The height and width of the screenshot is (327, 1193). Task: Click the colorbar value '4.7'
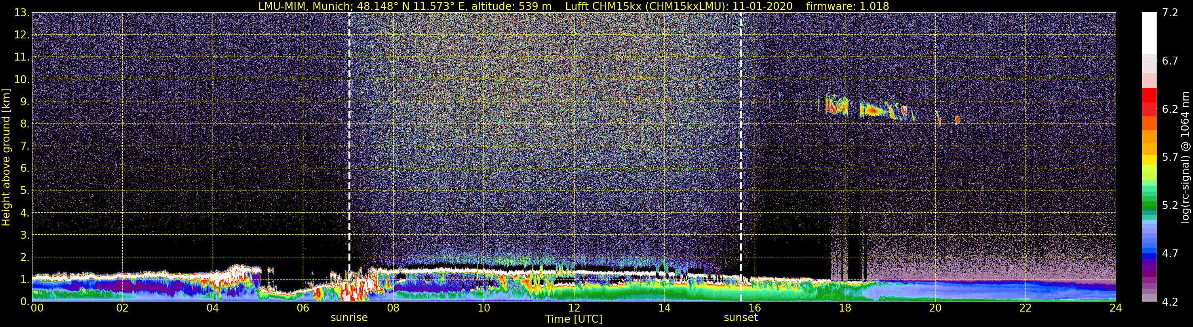(1170, 254)
